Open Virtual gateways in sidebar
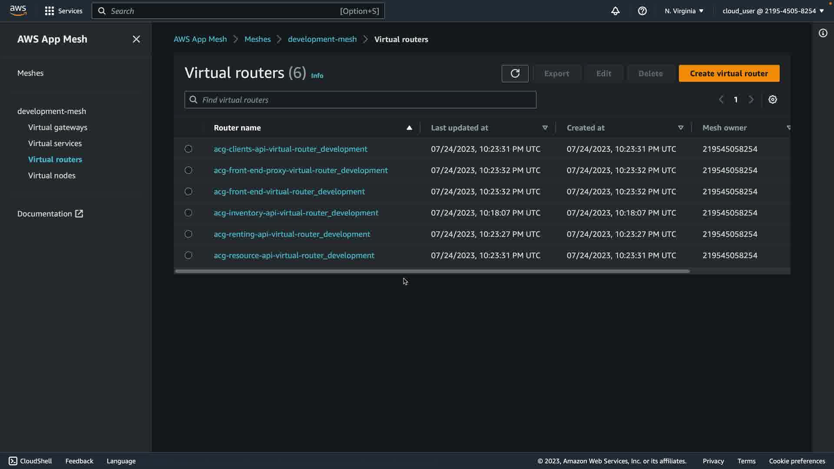Viewport: 834px width, 469px height. coord(58,127)
